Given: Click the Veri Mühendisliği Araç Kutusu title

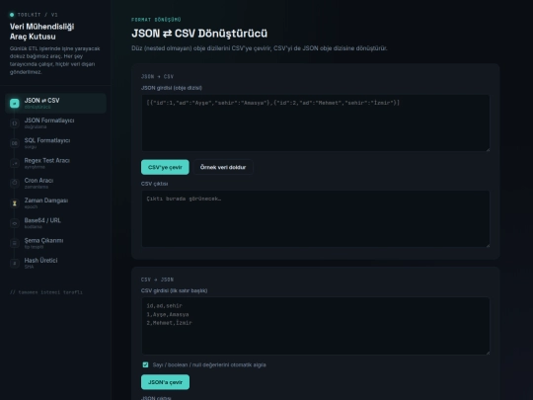Looking at the screenshot, I should point(41,32).
